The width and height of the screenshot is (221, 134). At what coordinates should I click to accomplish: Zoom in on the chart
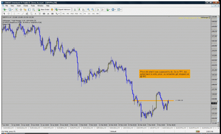coord(88,10)
